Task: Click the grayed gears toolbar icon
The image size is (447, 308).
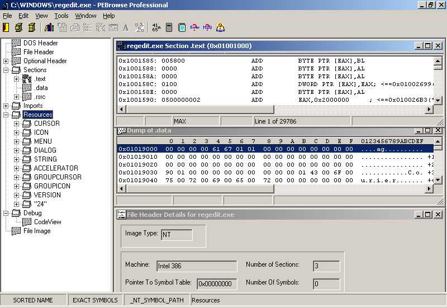Action: pyautogui.click(x=101, y=27)
